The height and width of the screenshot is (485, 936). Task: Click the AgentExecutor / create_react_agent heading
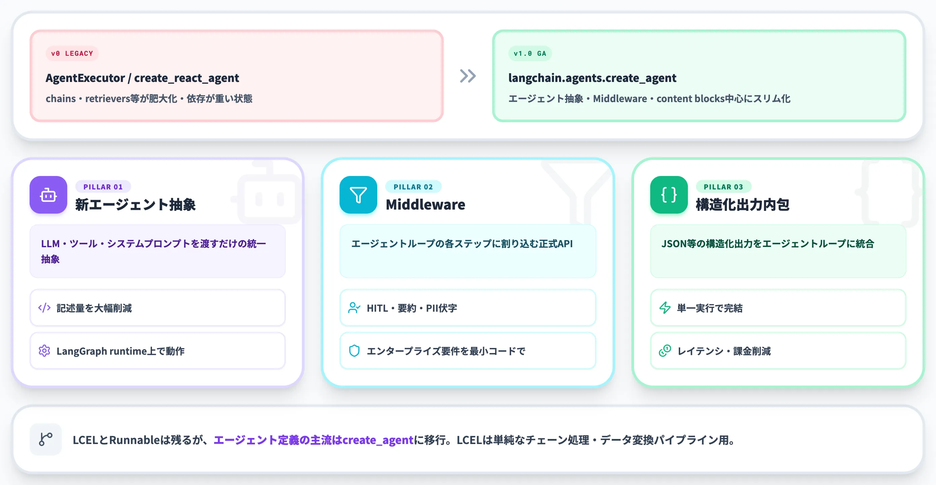pos(142,78)
